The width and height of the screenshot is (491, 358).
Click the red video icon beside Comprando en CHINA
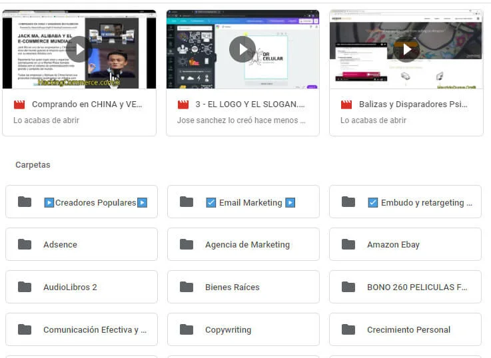tap(19, 104)
